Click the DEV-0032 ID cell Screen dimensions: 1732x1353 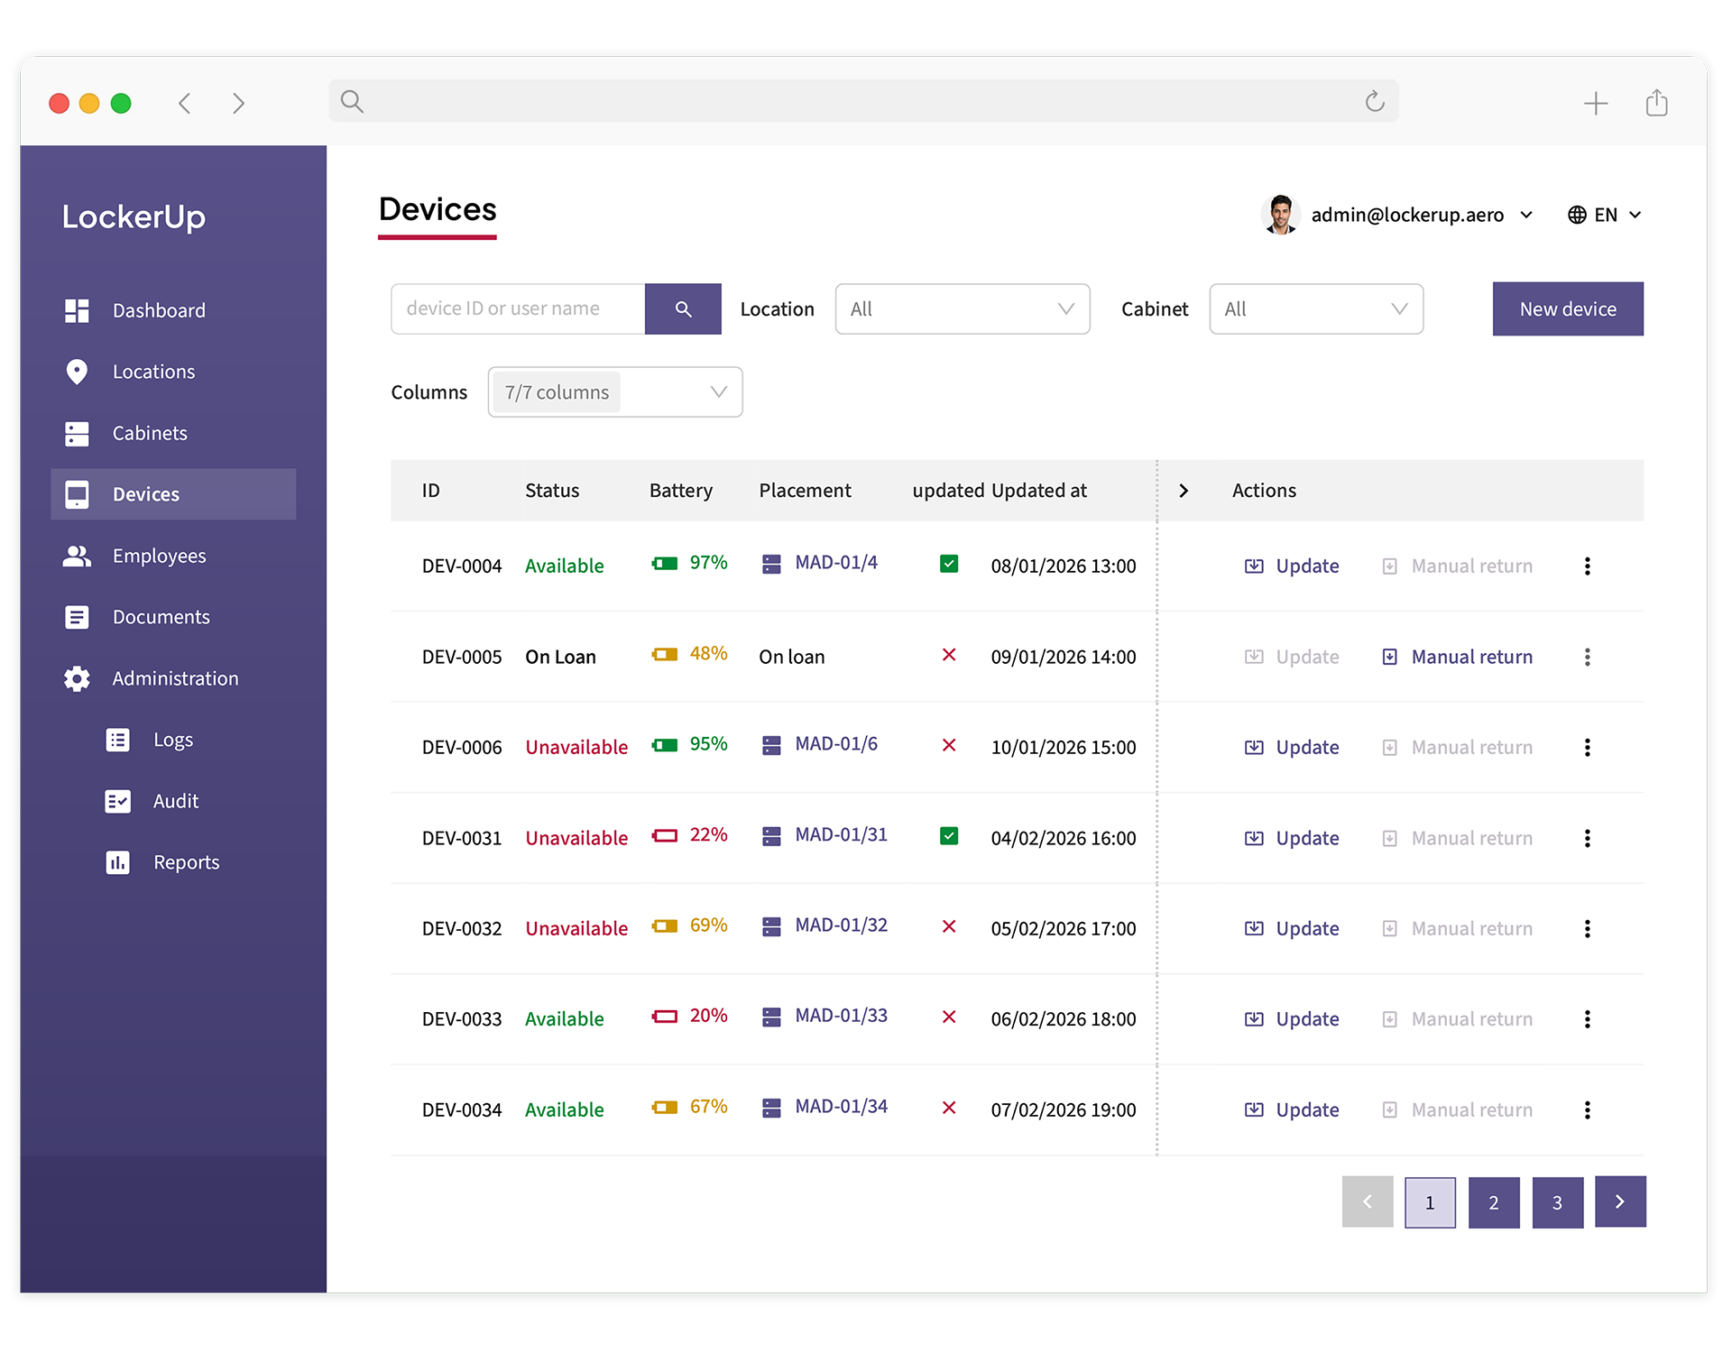(x=462, y=929)
